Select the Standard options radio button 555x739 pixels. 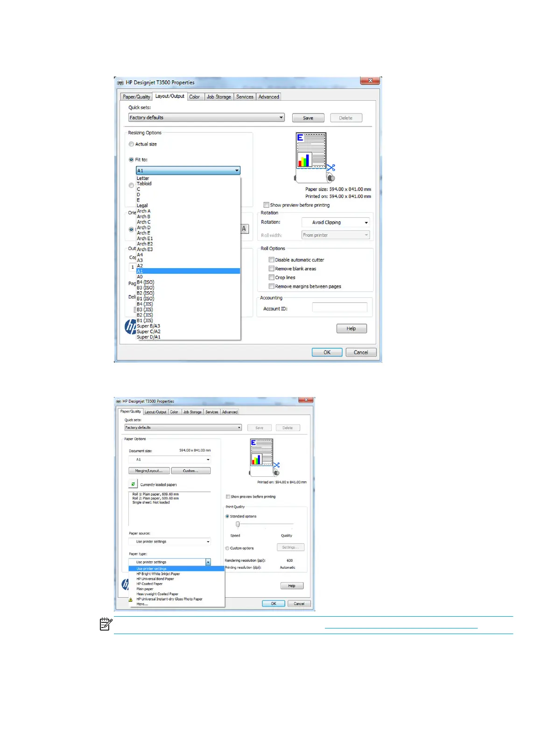[227, 516]
